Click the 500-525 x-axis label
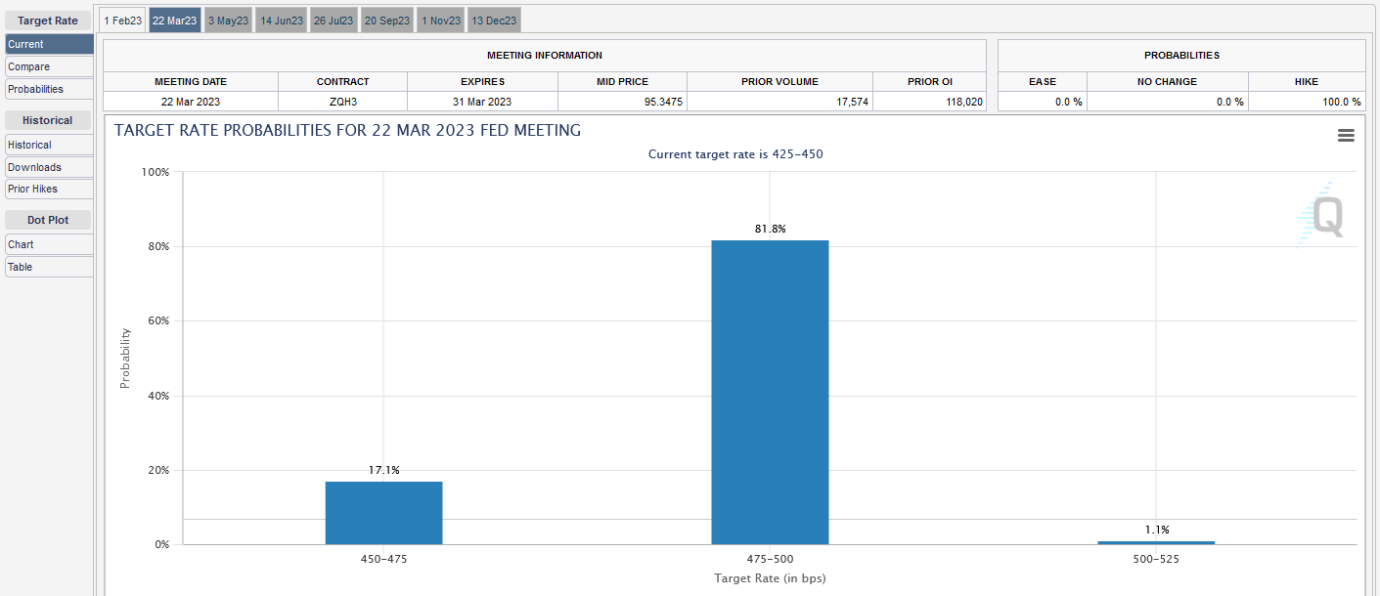This screenshot has width=1380, height=596. pyautogui.click(x=1156, y=560)
